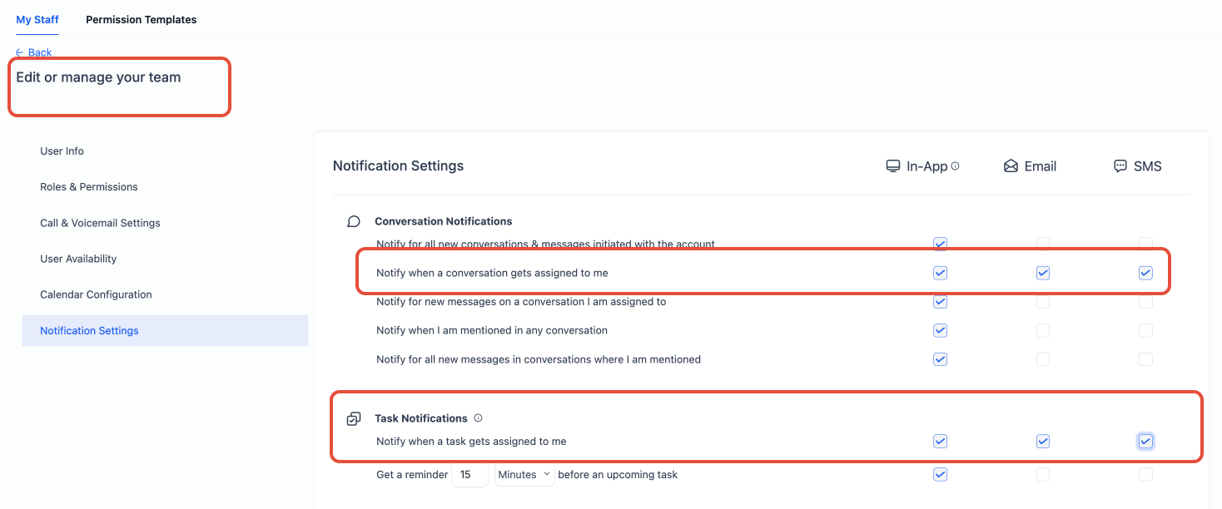Click the In-App info icon

tap(955, 166)
